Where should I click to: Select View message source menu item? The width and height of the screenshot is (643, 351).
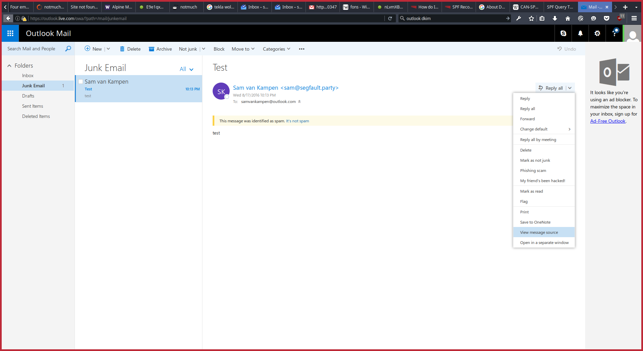539,232
